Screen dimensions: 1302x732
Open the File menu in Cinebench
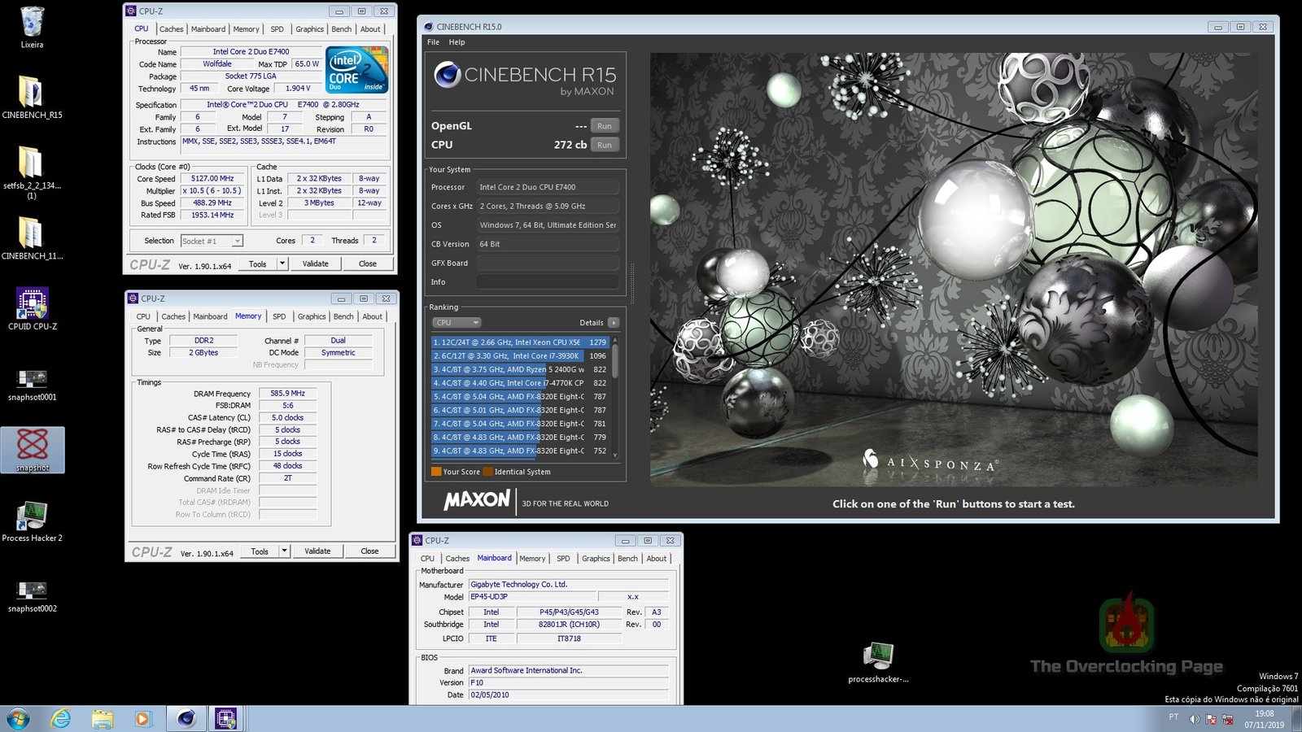[433, 42]
